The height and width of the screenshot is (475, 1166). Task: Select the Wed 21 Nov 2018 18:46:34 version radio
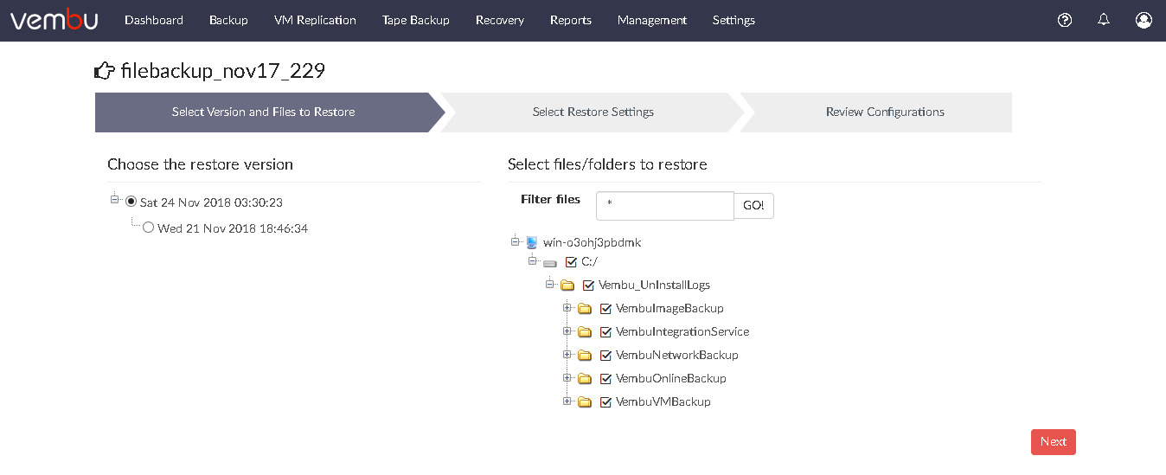(x=149, y=228)
